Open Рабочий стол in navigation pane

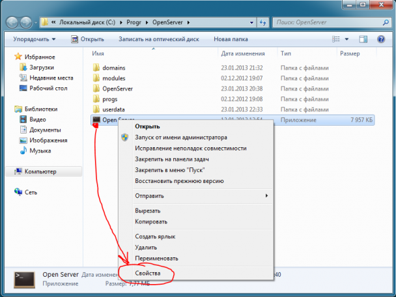(44, 88)
